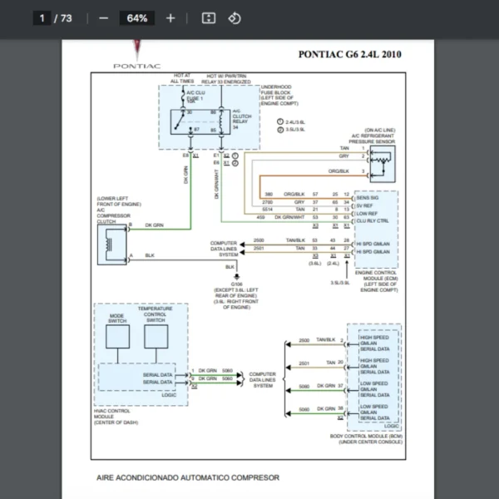Click the zoom in plus button
This screenshot has height=499, width=499.
pyautogui.click(x=170, y=18)
